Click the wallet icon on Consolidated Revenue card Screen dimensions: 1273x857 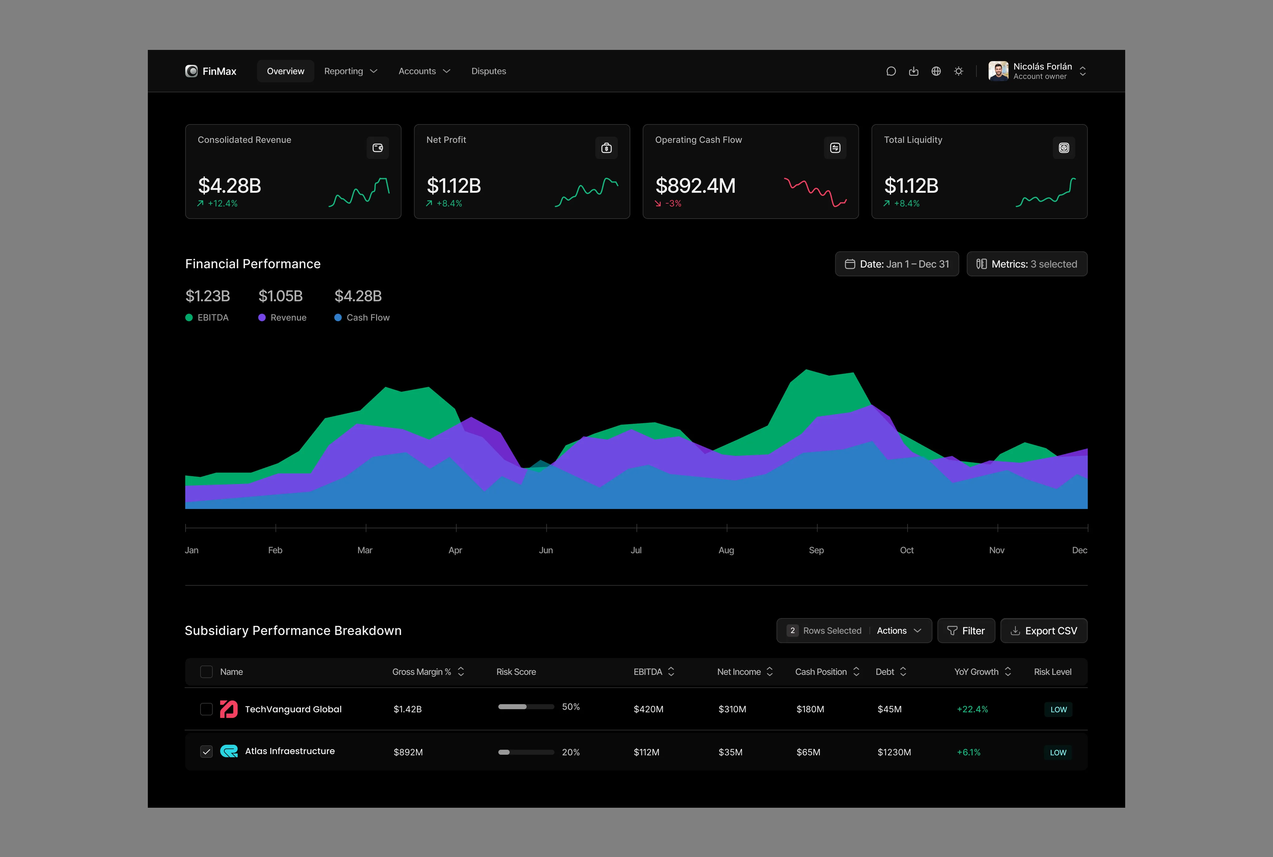point(378,147)
